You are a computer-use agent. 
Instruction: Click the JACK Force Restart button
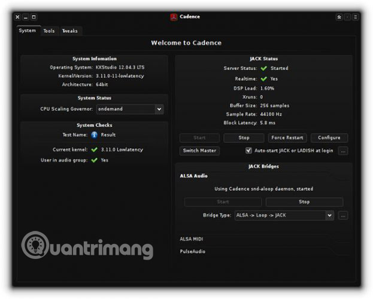click(x=287, y=138)
